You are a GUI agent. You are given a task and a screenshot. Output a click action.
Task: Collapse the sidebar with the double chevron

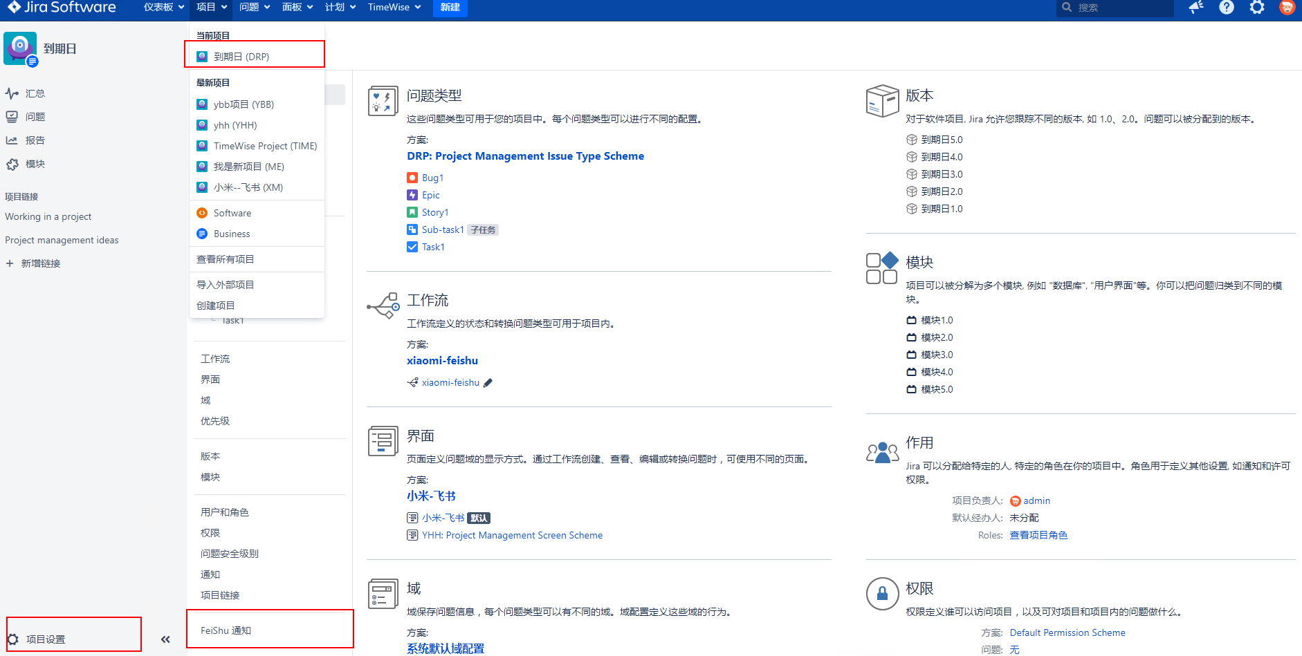(x=165, y=639)
